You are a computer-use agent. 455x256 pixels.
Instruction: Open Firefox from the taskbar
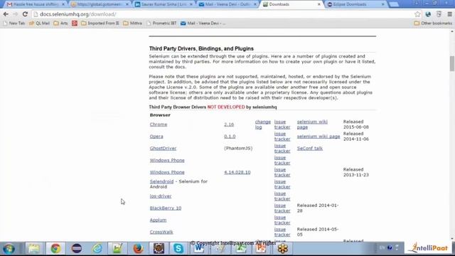pos(138,248)
